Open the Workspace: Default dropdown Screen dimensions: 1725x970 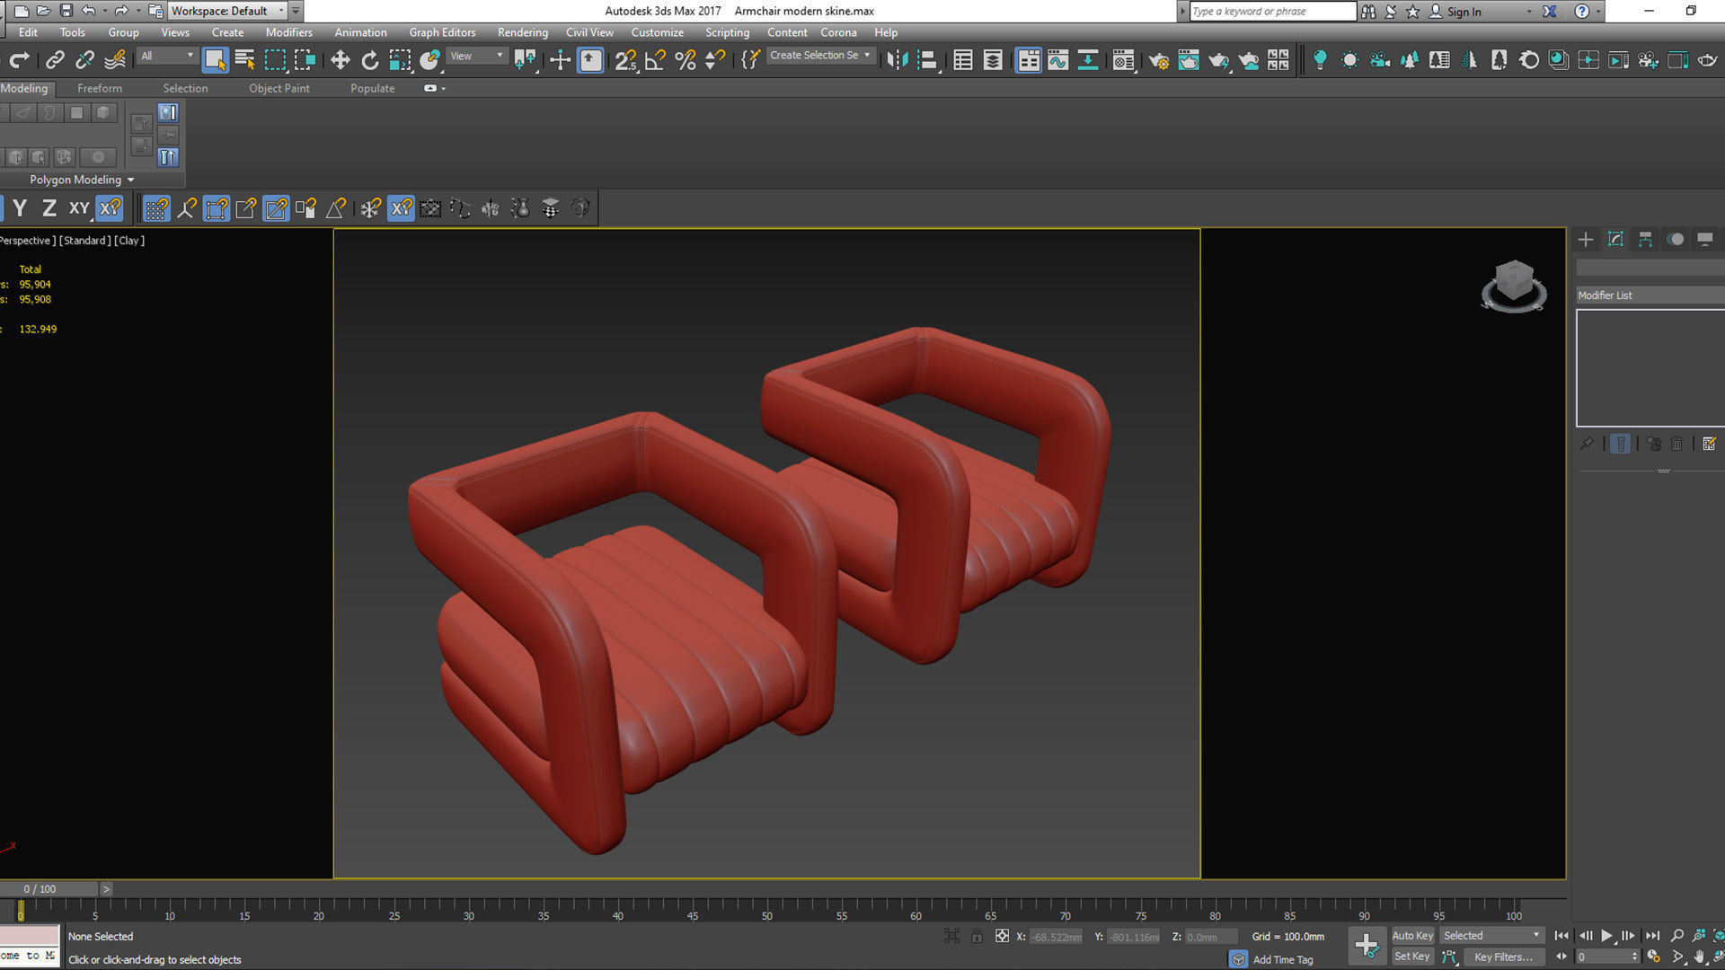pyautogui.click(x=227, y=11)
